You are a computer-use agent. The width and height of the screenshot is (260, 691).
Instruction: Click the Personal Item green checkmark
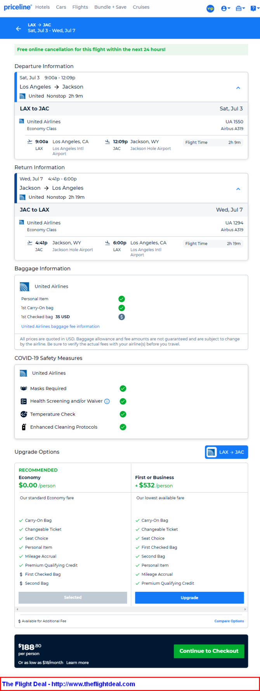(x=121, y=299)
